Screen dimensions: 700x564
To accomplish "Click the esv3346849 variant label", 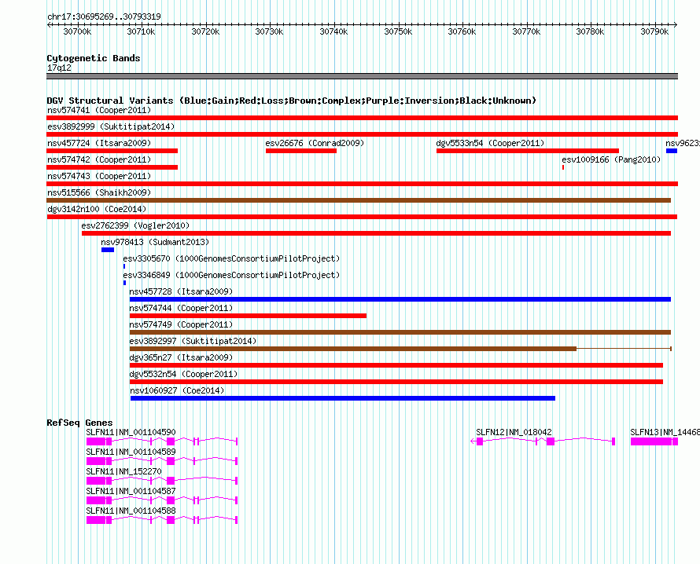I will click(231, 275).
